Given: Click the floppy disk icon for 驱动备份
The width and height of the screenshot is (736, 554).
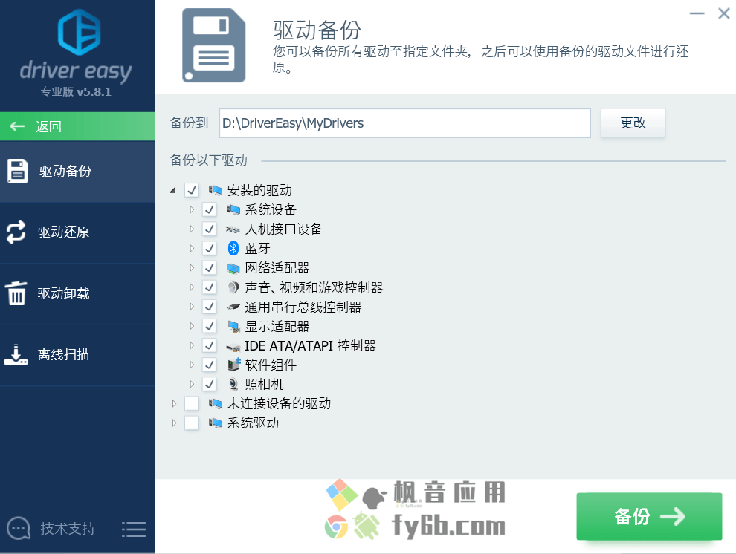Looking at the screenshot, I should point(18,171).
